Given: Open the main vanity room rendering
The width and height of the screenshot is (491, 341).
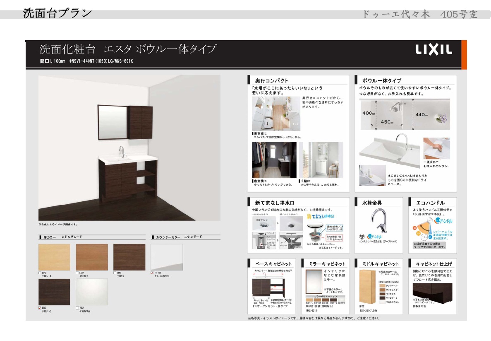Looking at the screenshot, I should click(129, 148).
